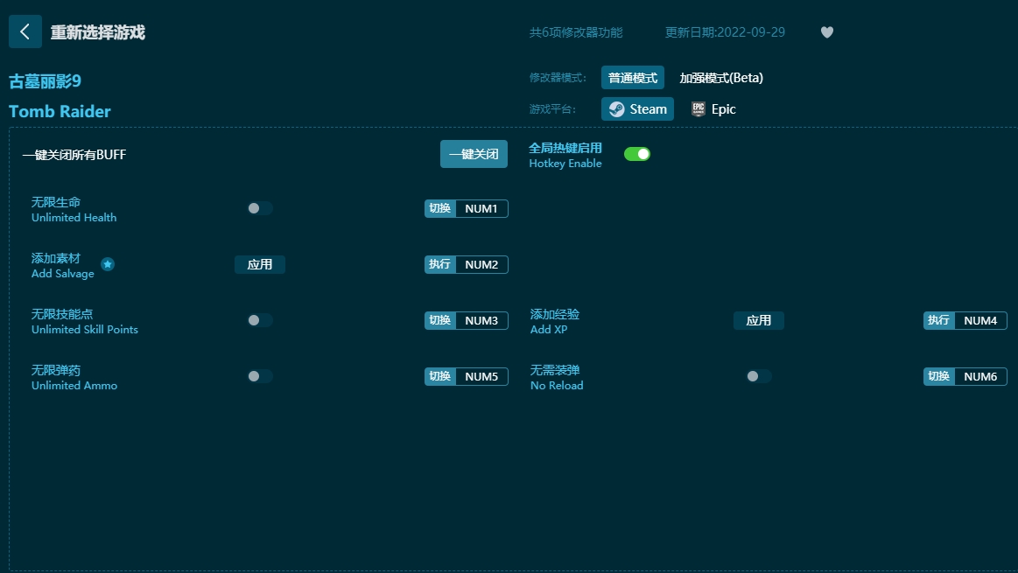Click 切换 tag next to NUM6
Viewport: 1018px width, 573px height.
pyautogui.click(x=939, y=375)
